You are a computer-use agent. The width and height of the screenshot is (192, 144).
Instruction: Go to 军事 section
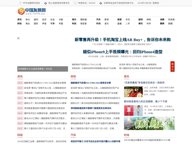coord(53,23)
